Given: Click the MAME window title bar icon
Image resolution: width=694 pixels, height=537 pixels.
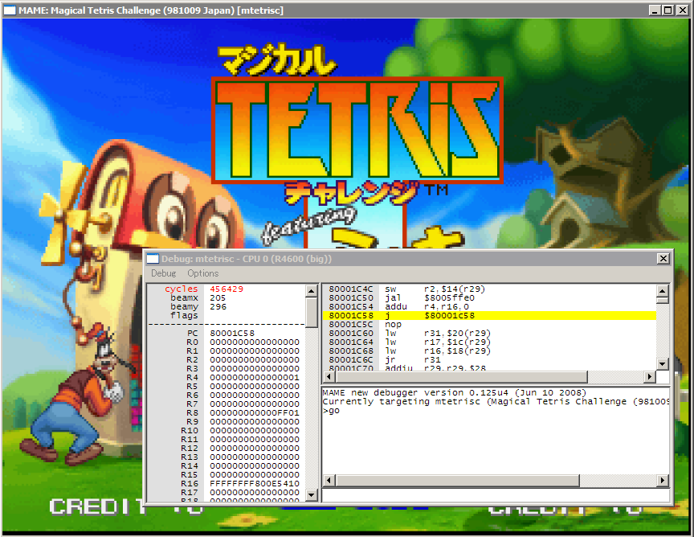Looking at the screenshot, I should point(10,10).
